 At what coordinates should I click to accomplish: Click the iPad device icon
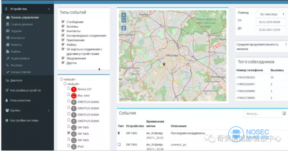(x=74, y=147)
